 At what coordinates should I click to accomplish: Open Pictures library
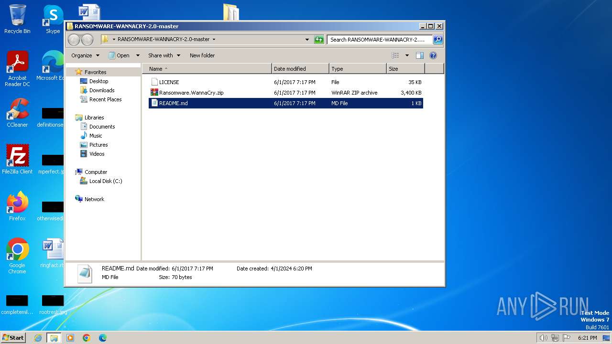98,145
